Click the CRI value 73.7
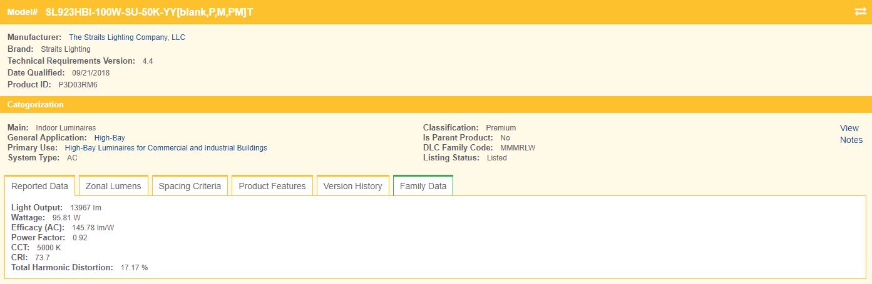 point(43,257)
